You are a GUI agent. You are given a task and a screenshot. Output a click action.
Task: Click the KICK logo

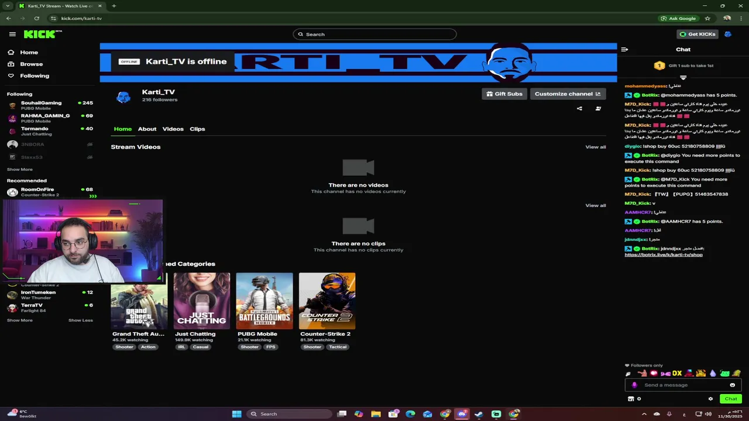pos(41,34)
